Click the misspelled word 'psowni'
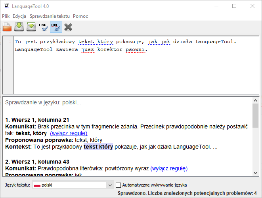 pyautogui.click(x=135, y=50)
